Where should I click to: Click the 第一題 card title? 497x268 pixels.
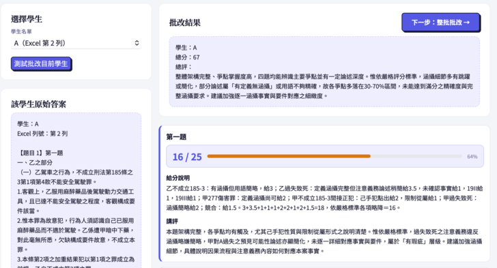point(176,137)
